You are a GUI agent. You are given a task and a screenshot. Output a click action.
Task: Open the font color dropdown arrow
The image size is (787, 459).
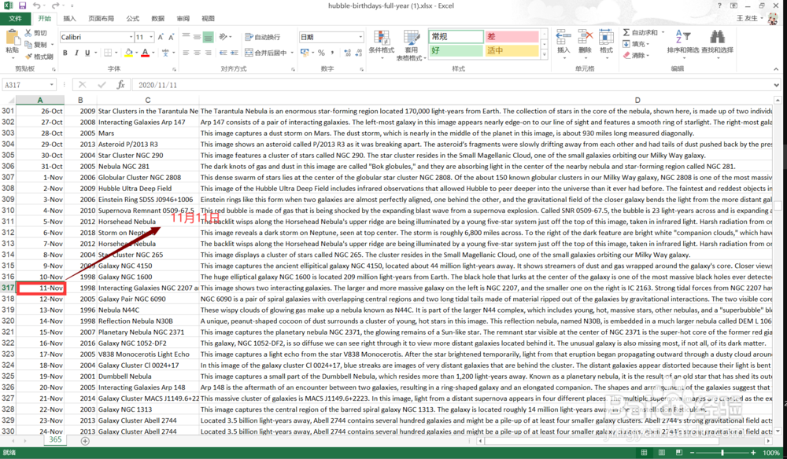153,53
